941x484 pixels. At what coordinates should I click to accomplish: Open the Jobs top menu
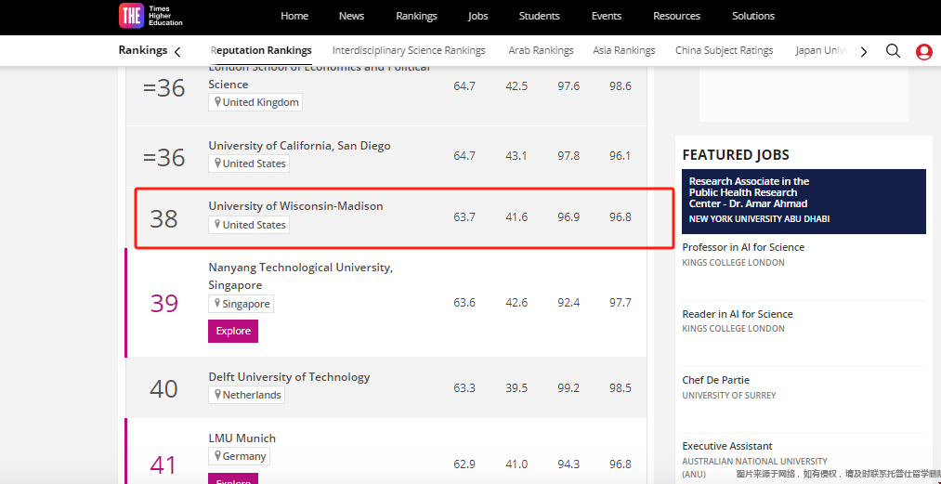click(477, 16)
